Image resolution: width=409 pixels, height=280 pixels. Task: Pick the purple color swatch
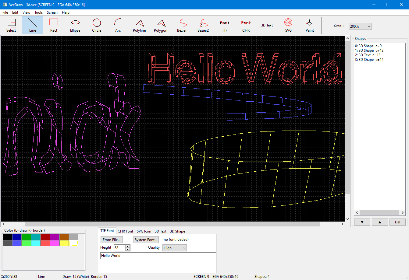click(55, 237)
